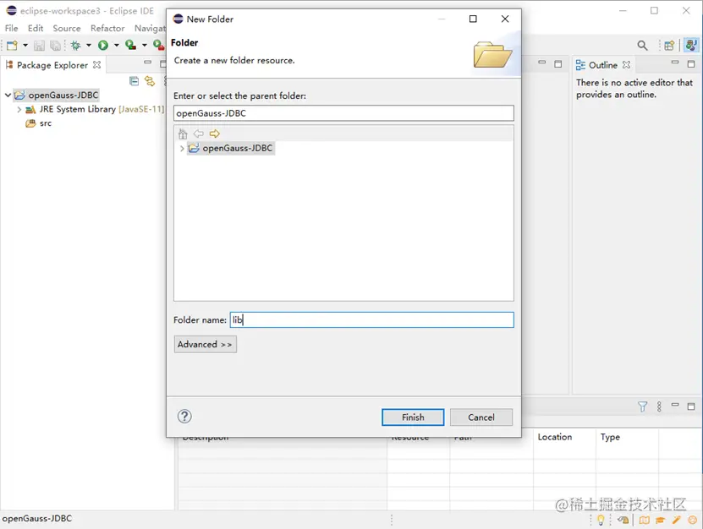Click the New wizard toolbar icon
The width and height of the screenshot is (703, 529).
point(12,46)
